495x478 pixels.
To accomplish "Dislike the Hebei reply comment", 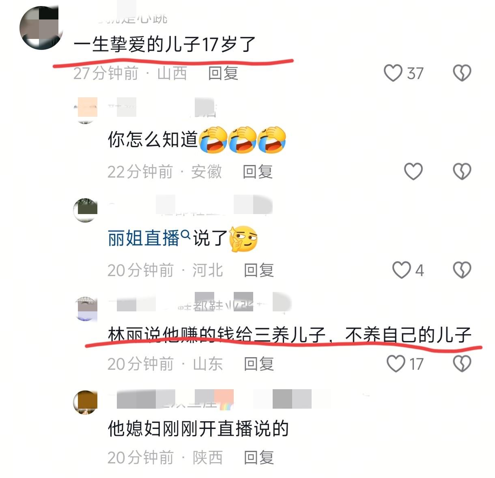I will pyautogui.click(x=462, y=270).
